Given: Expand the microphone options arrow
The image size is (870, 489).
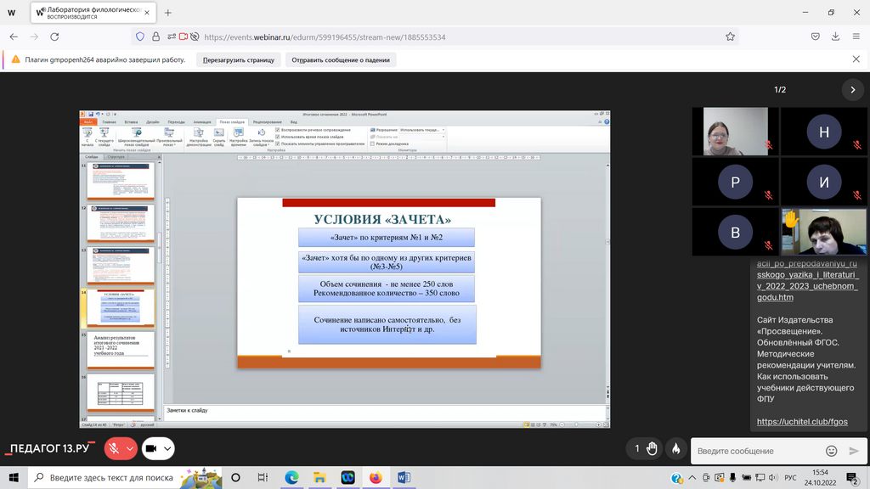Looking at the screenshot, I should point(130,448).
